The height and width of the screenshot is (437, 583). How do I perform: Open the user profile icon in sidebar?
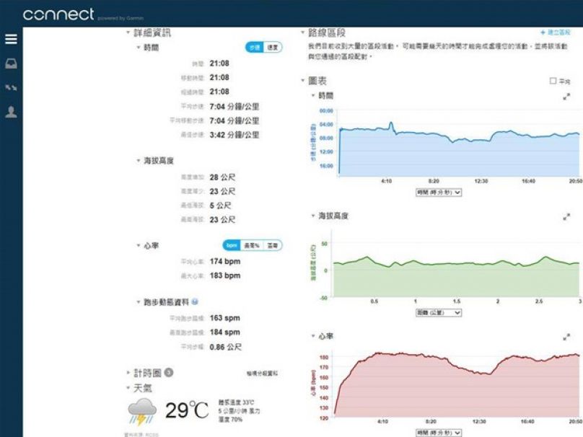pyautogui.click(x=11, y=112)
